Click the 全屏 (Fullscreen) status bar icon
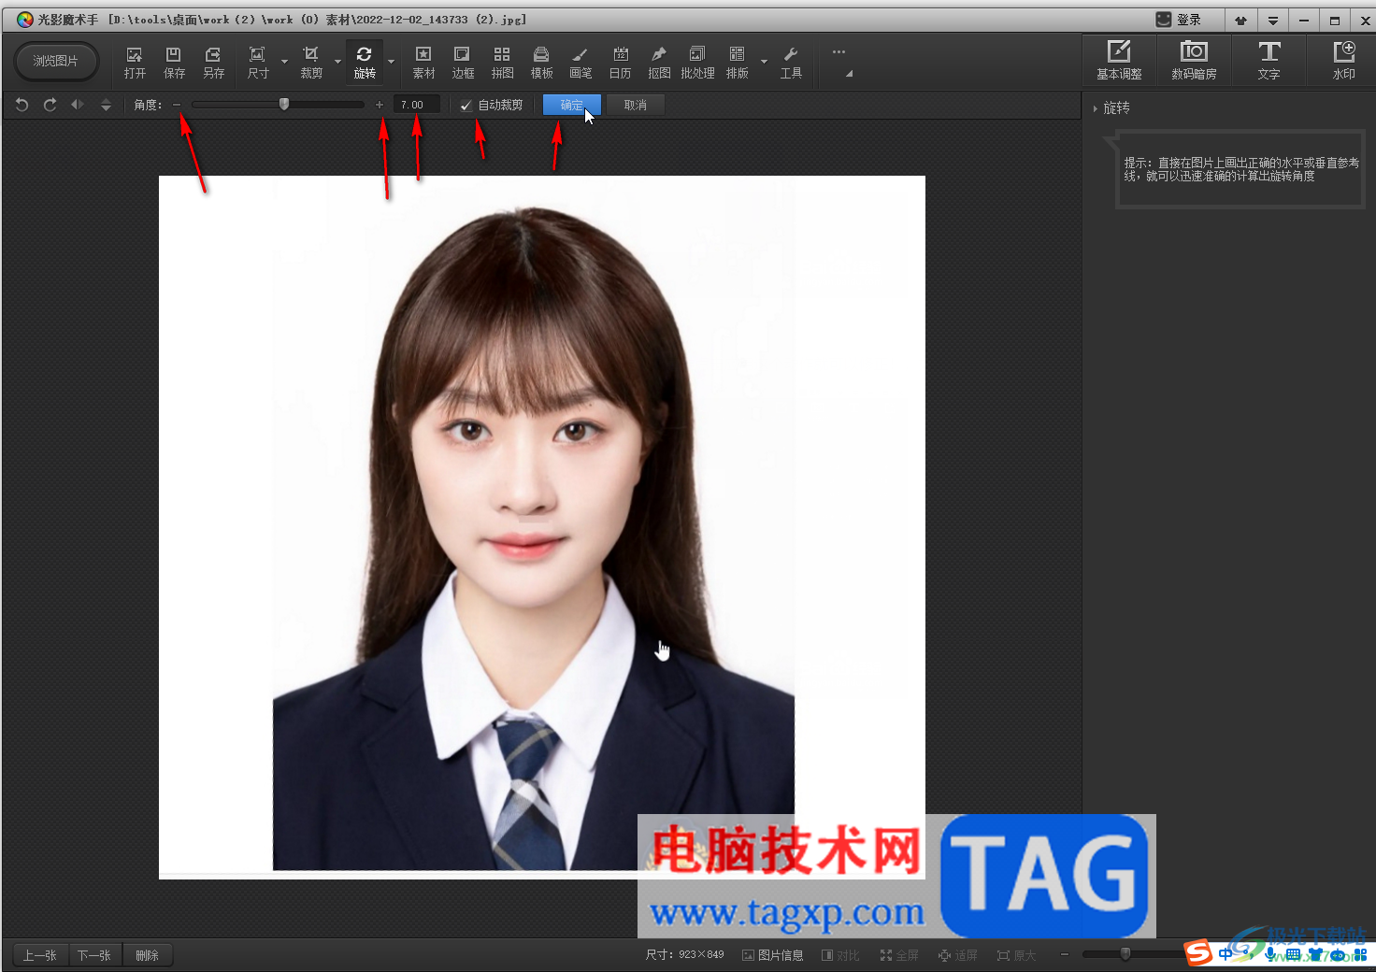Image resolution: width=1376 pixels, height=972 pixels. tap(899, 955)
